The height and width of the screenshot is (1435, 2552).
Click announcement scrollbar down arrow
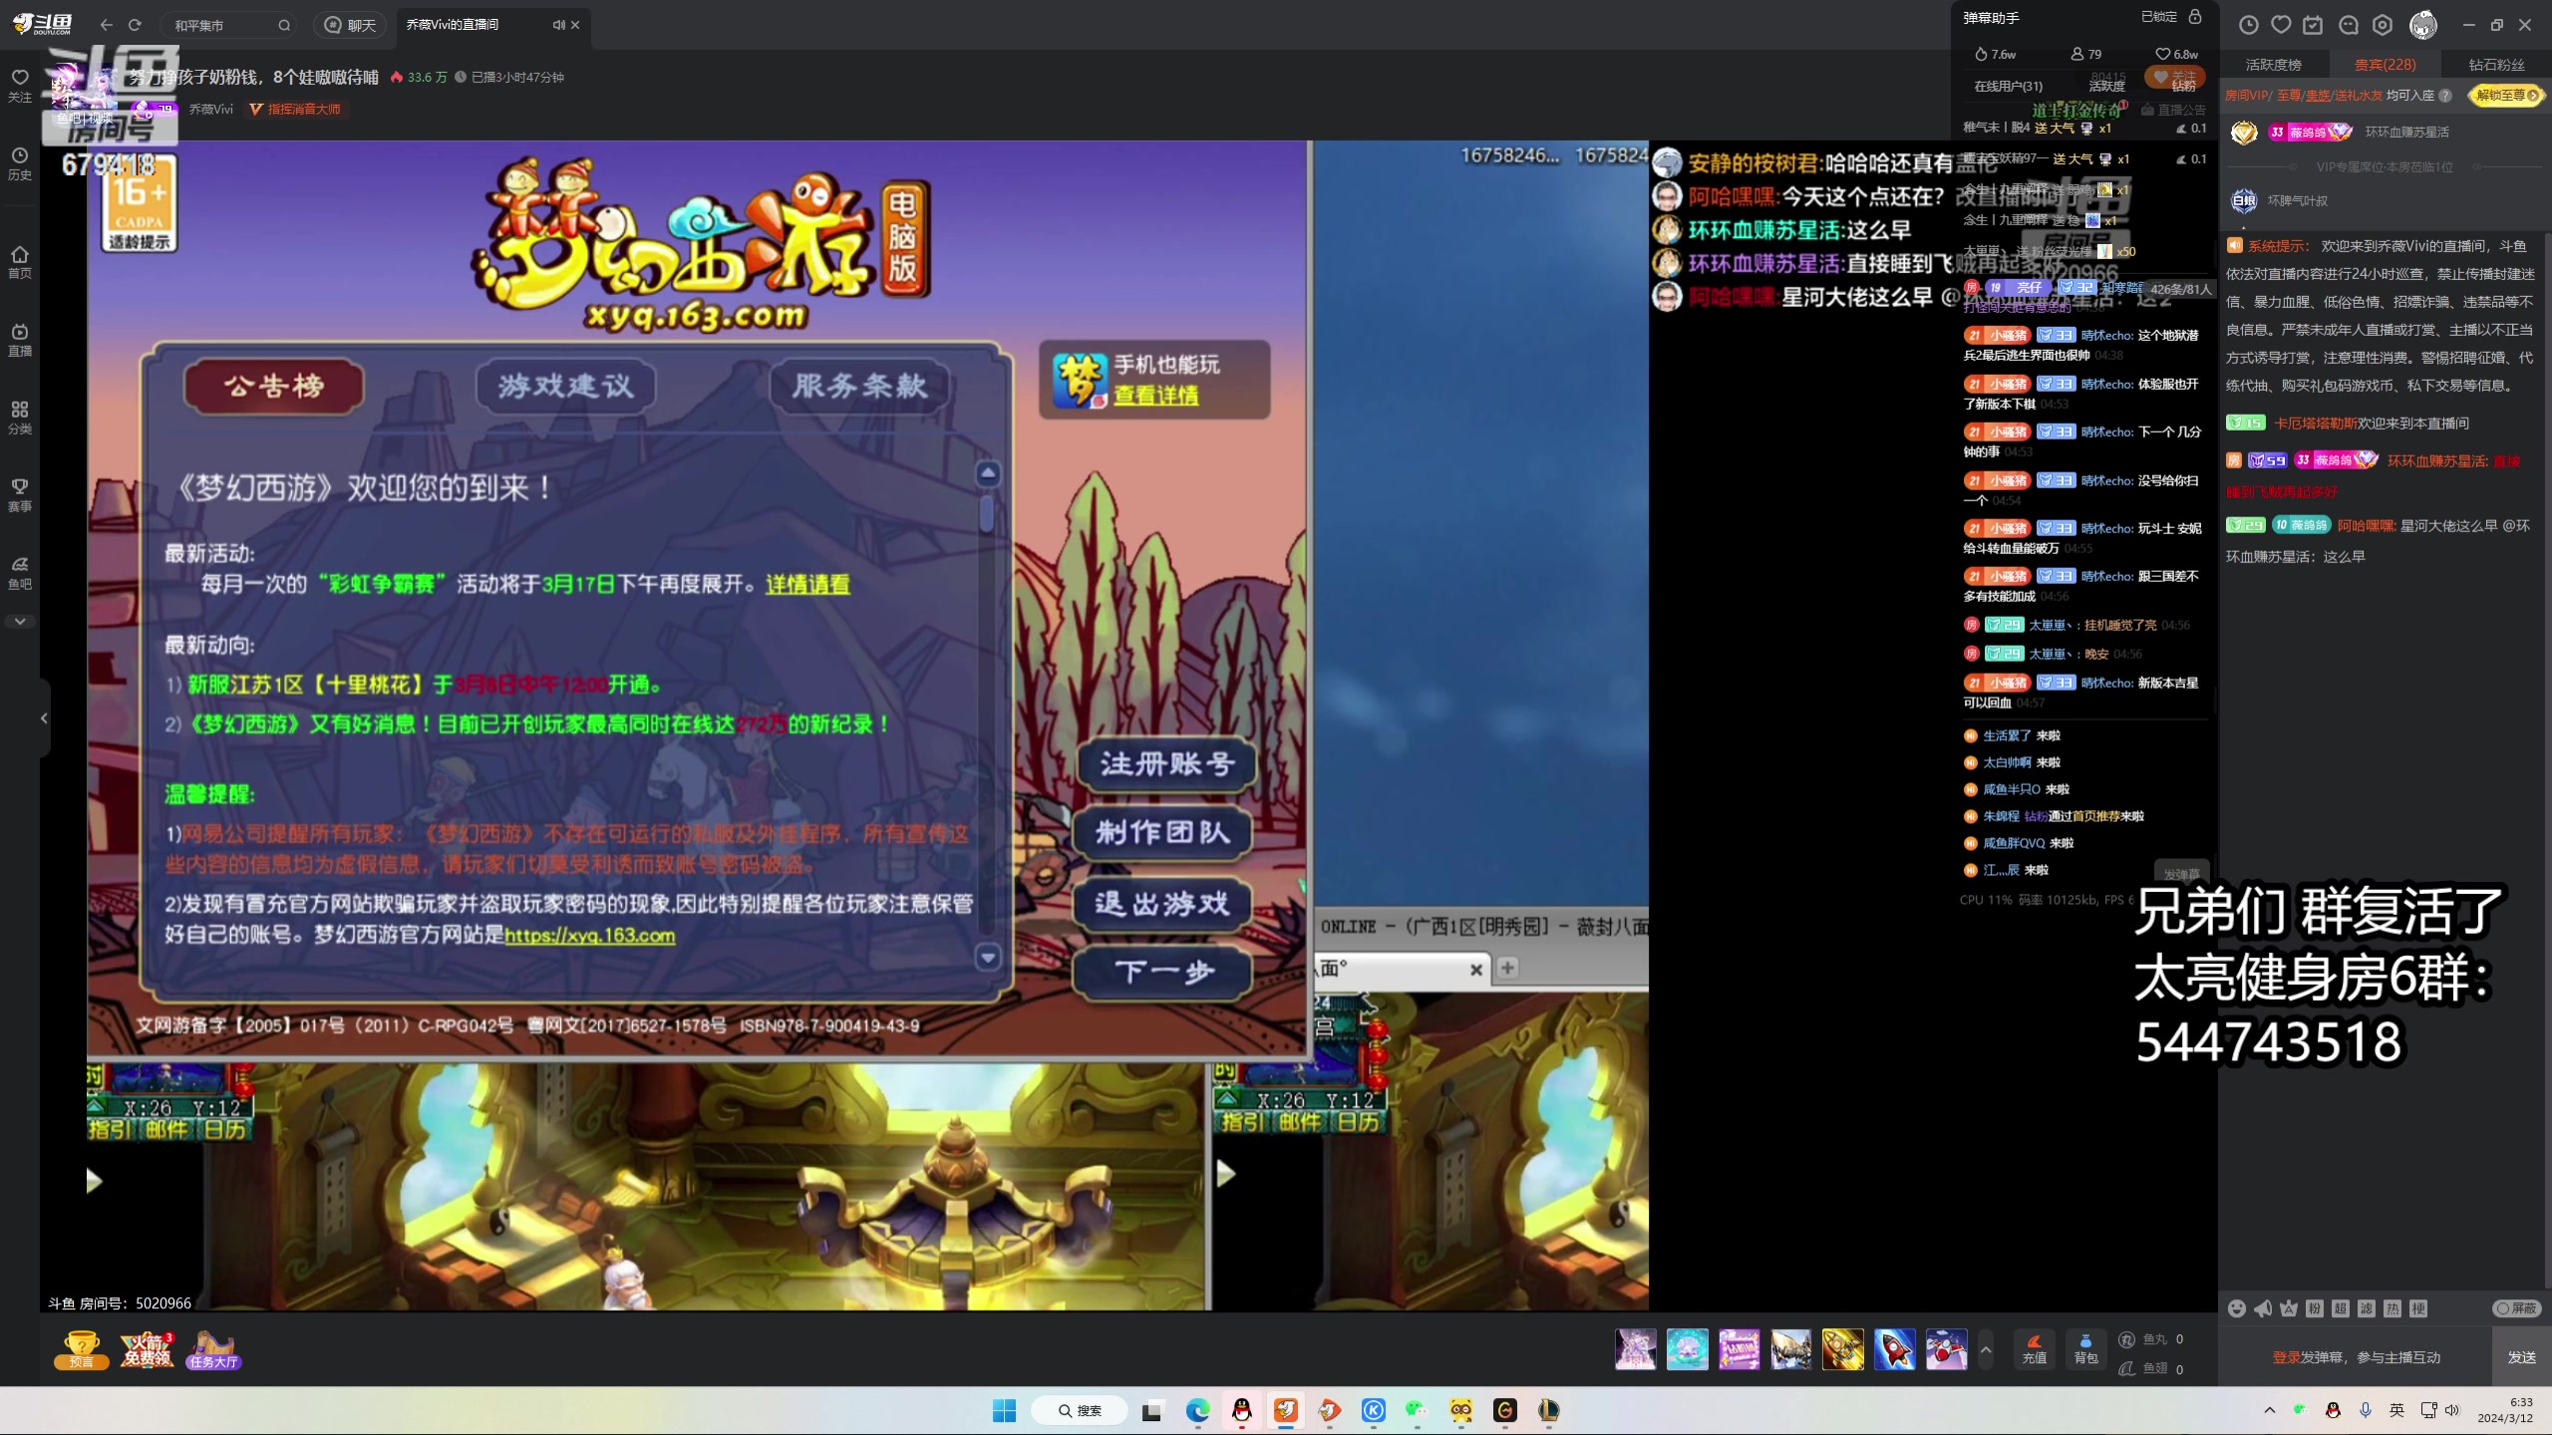[988, 958]
